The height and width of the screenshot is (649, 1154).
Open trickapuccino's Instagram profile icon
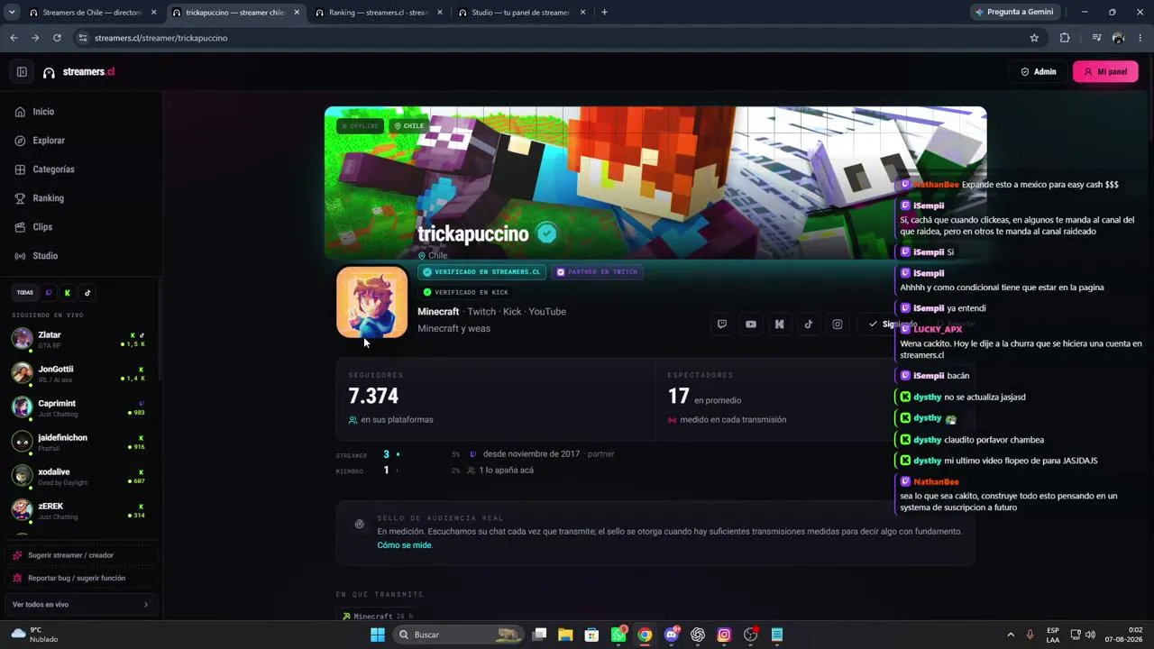[838, 324]
